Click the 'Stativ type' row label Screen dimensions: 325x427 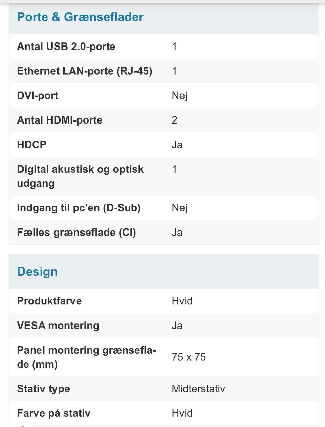[44, 389]
